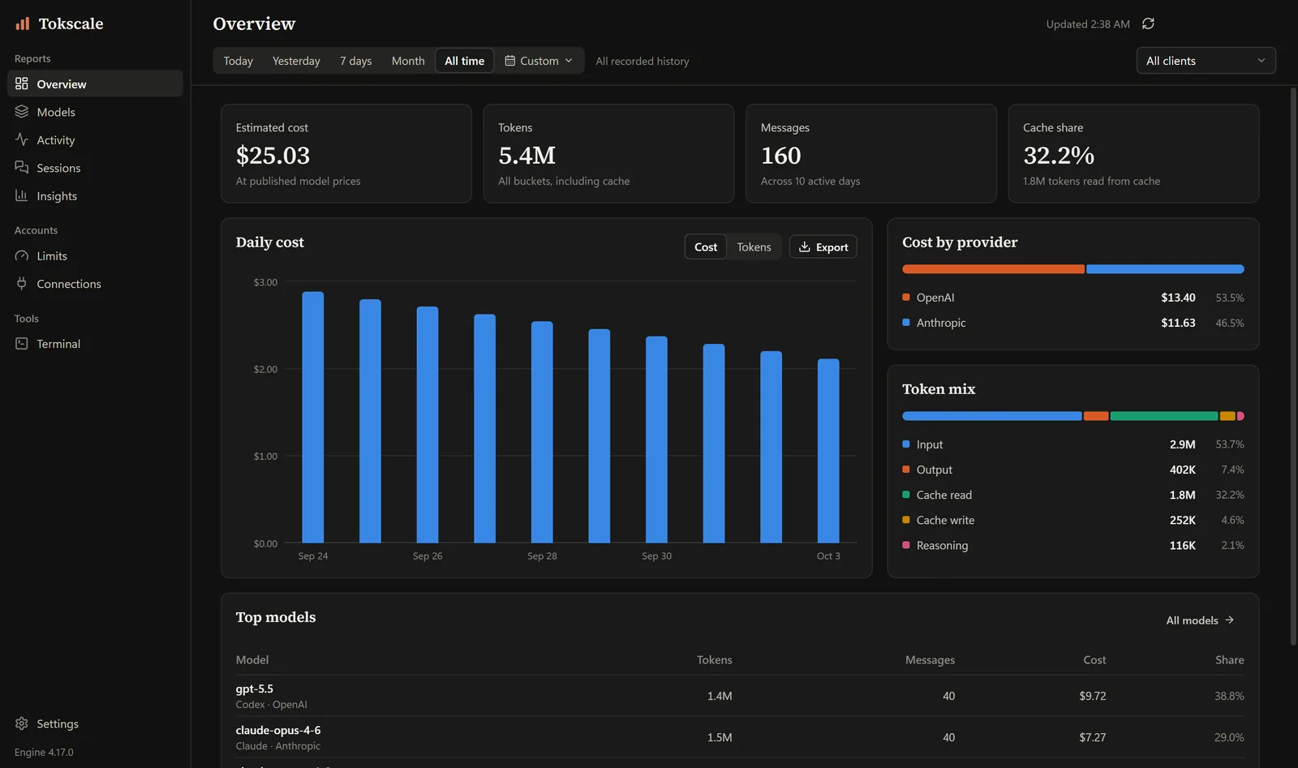Click the Export button label
Image resolution: width=1298 pixels, height=768 pixels.
point(832,247)
